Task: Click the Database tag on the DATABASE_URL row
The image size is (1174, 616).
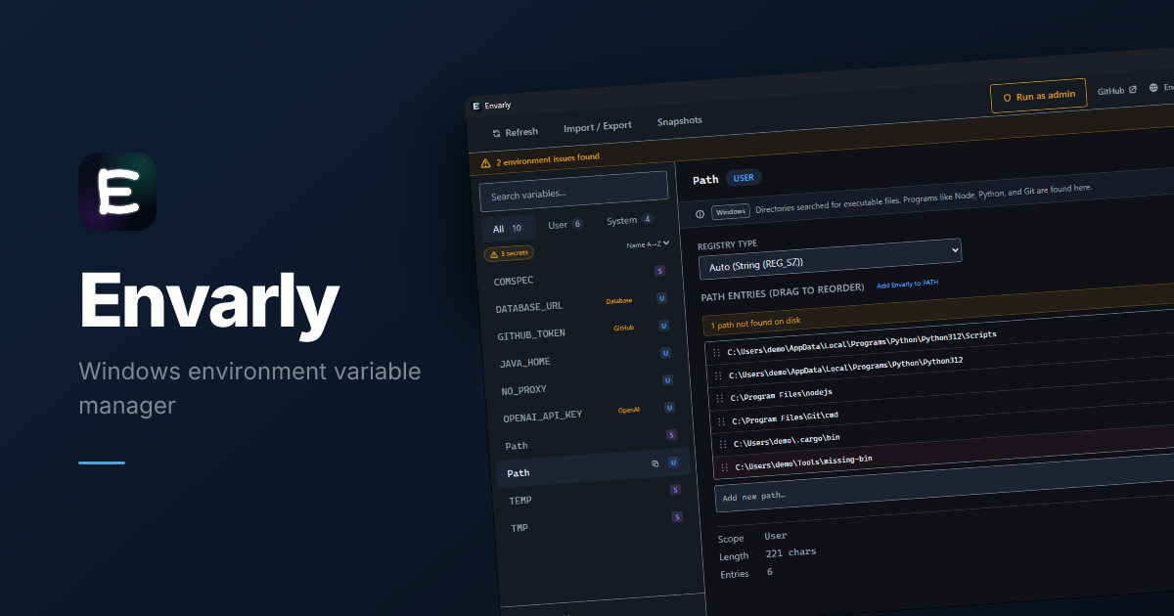Action: click(618, 301)
